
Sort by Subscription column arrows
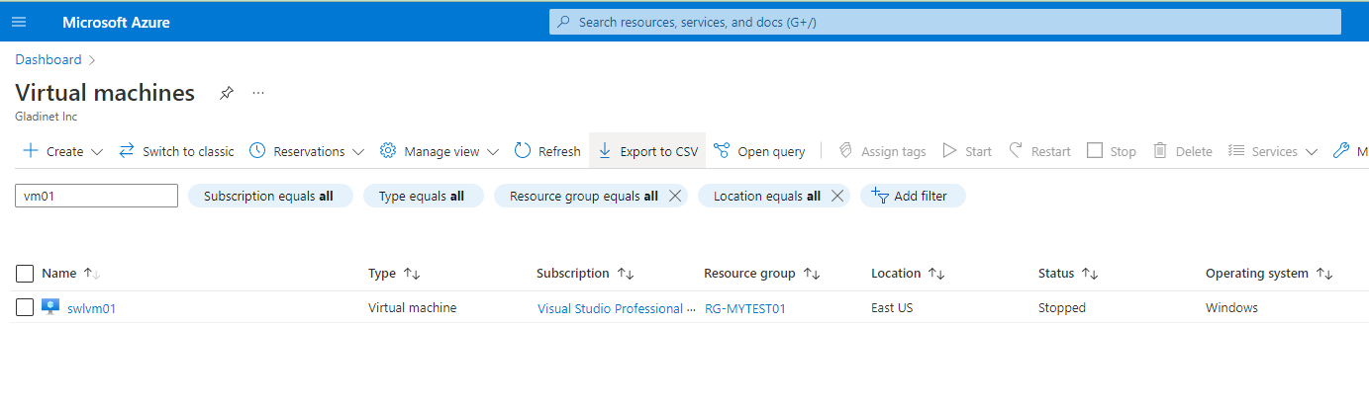click(626, 274)
